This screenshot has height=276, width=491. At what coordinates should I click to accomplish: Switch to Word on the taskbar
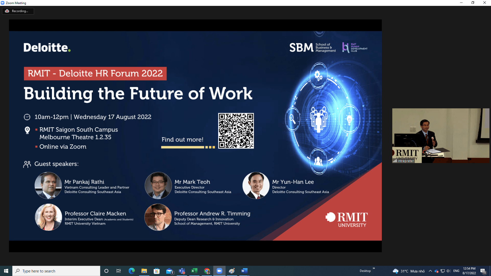244,271
